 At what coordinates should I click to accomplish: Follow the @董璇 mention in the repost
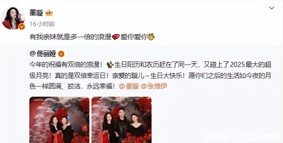pos(129,86)
